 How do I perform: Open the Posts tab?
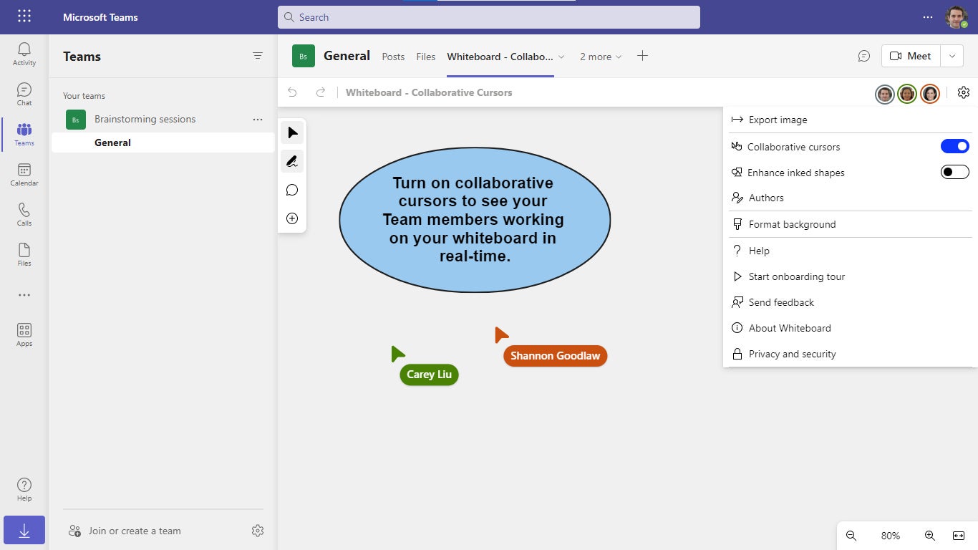pos(393,57)
